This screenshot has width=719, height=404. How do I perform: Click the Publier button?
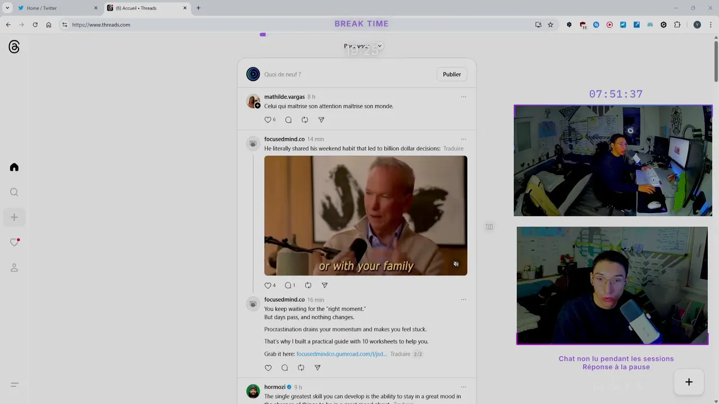click(452, 74)
